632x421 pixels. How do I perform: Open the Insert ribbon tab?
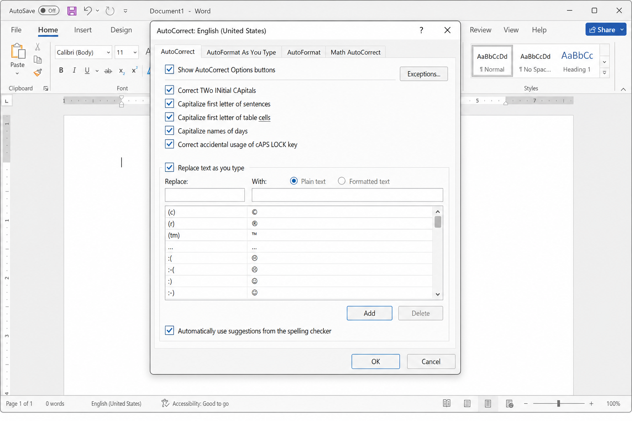click(83, 30)
